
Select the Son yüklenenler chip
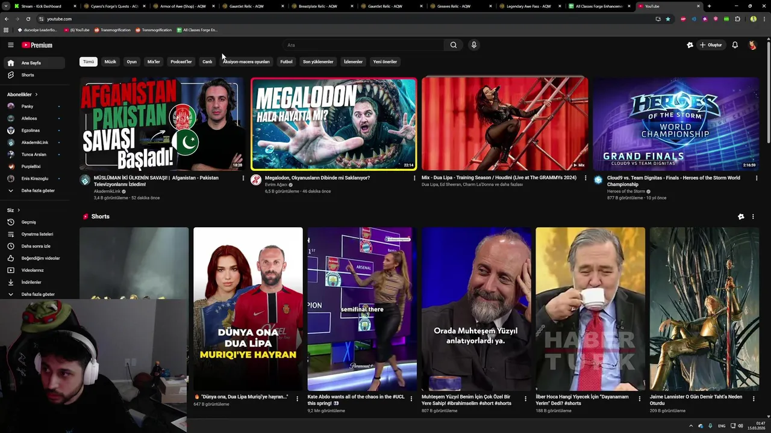[318, 61]
